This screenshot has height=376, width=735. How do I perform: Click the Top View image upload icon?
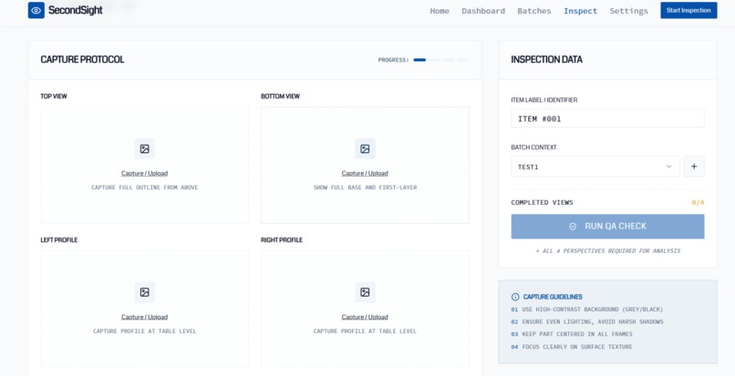(x=144, y=149)
